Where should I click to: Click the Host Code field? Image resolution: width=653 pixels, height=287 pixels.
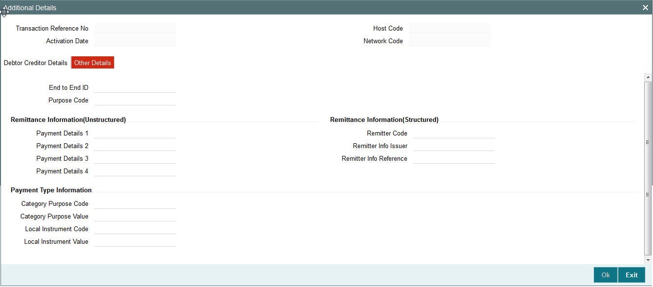(x=450, y=28)
